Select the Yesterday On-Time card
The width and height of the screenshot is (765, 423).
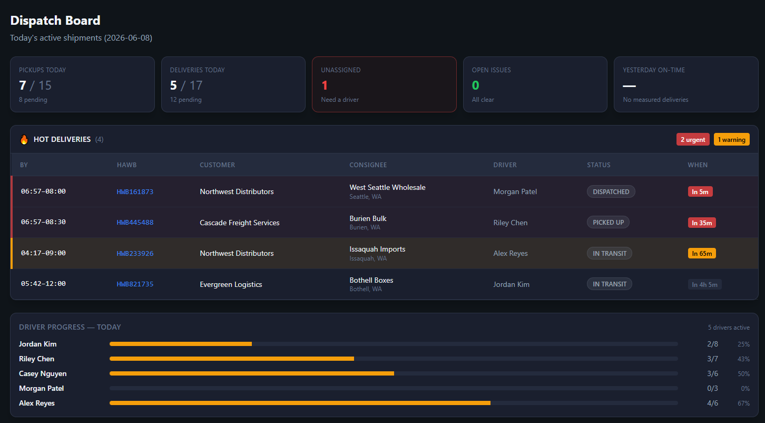pos(686,84)
